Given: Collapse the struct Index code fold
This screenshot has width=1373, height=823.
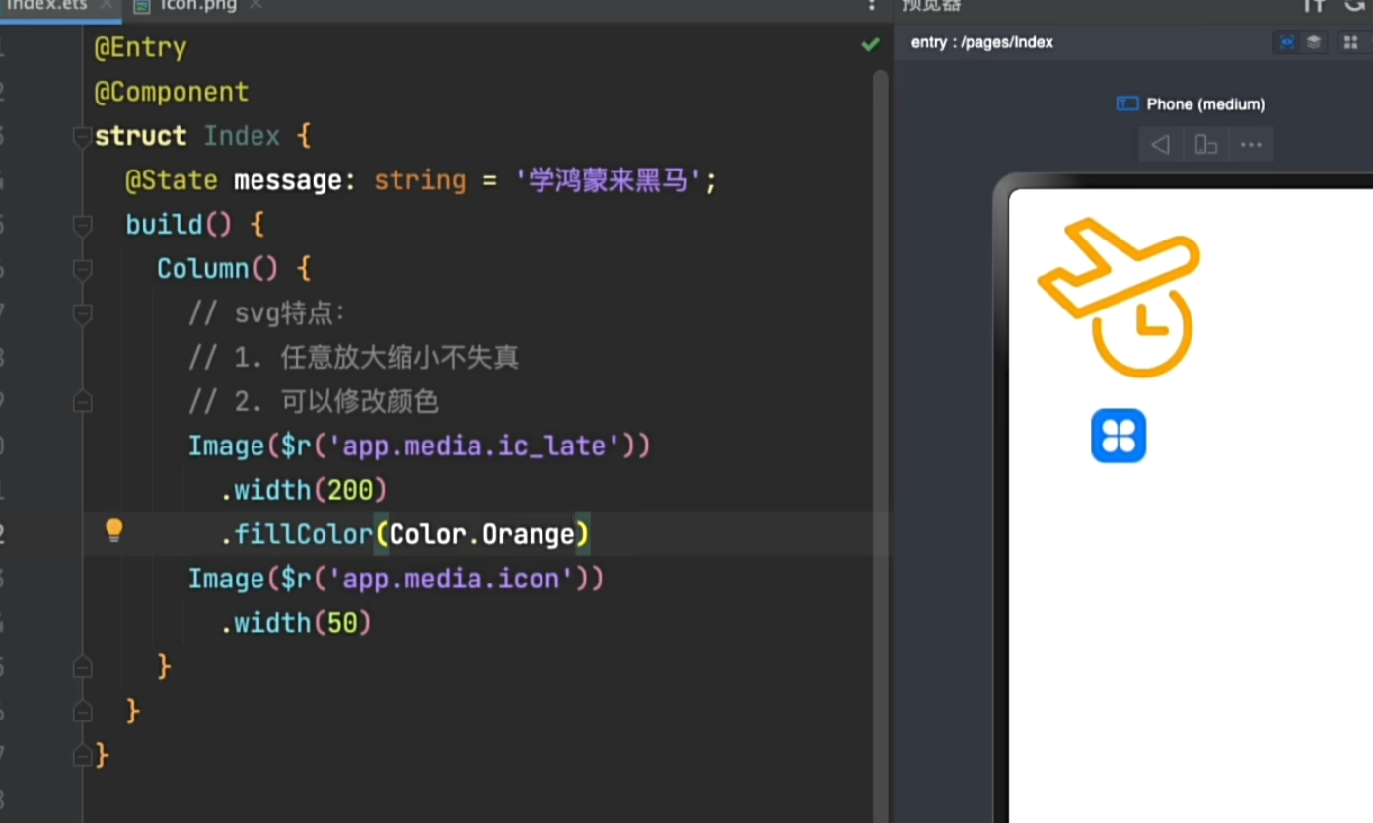Looking at the screenshot, I should coord(83,137).
